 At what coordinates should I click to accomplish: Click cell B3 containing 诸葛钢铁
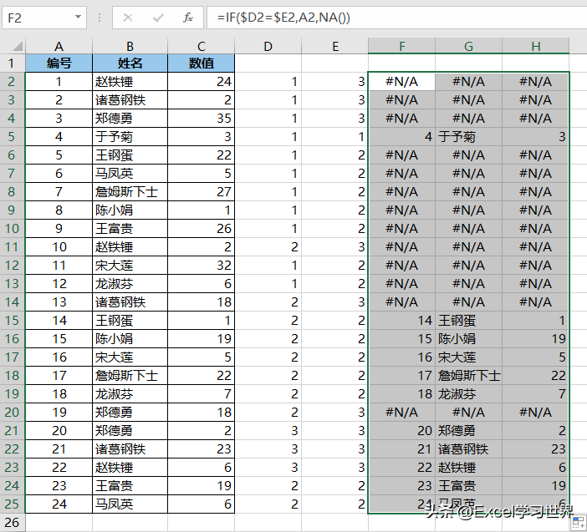(x=130, y=100)
